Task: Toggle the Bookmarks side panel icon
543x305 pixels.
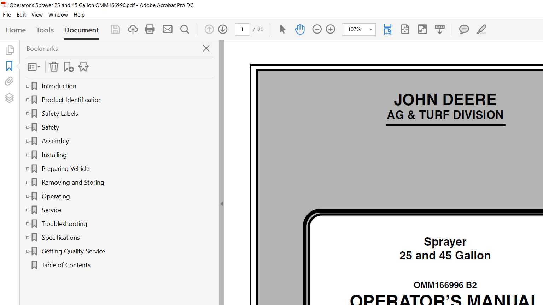Action: pyautogui.click(x=9, y=66)
